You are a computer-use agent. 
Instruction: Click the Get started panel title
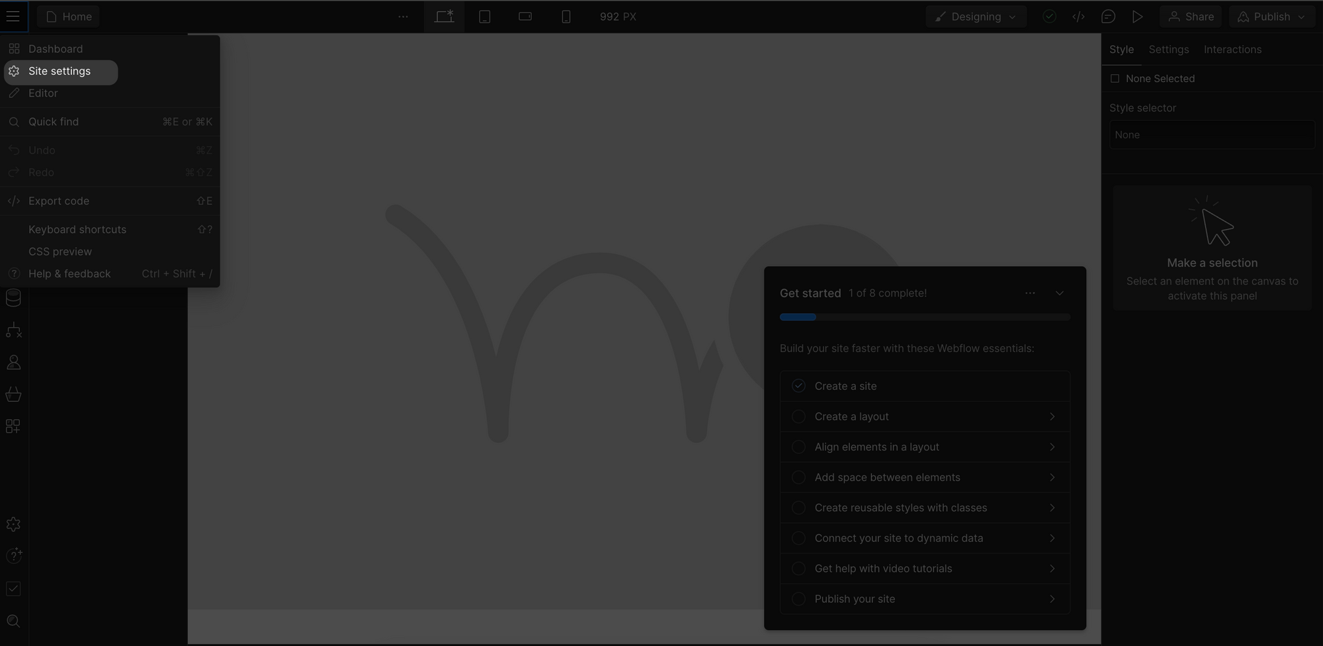[x=810, y=293]
